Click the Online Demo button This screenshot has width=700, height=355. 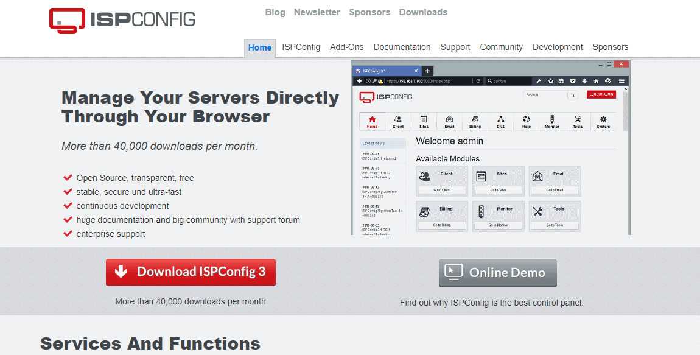point(498,273)
